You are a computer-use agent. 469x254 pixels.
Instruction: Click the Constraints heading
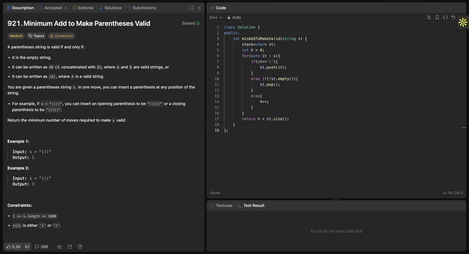click(x=20, y=205)
